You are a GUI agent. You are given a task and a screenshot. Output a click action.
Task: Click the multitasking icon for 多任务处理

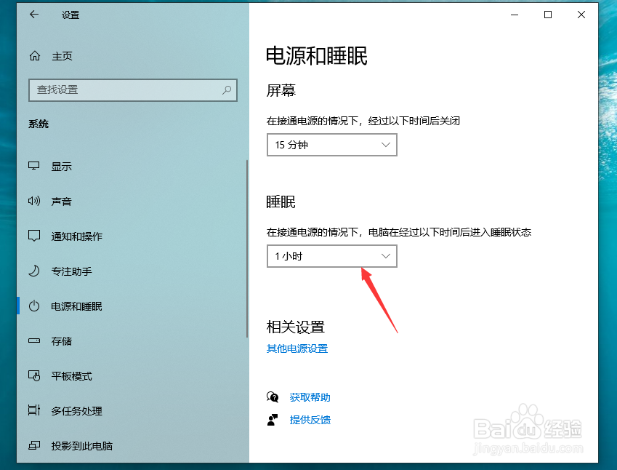pos(34,410)
